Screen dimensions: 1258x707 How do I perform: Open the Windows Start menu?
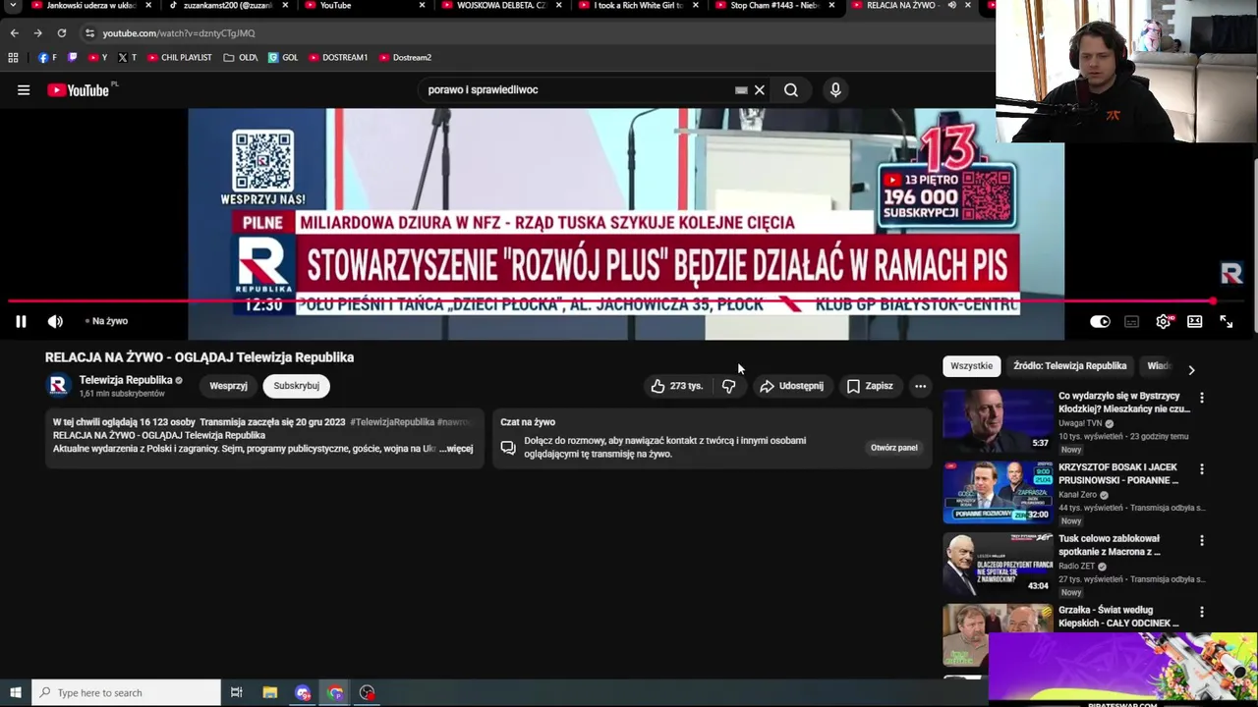coord(15,693)
